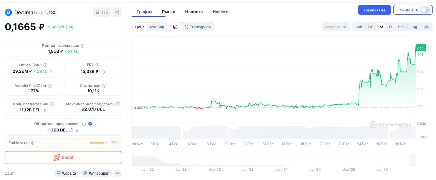
Task: Click info icon beside Profile score
Action: click(33, 143)
